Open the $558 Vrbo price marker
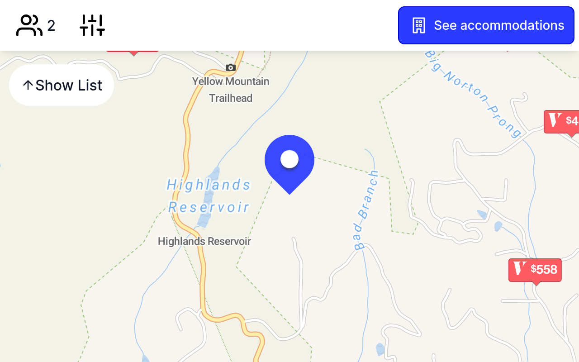Image resolution: width=579 pixels, height=362 pixels. point(535,270)
